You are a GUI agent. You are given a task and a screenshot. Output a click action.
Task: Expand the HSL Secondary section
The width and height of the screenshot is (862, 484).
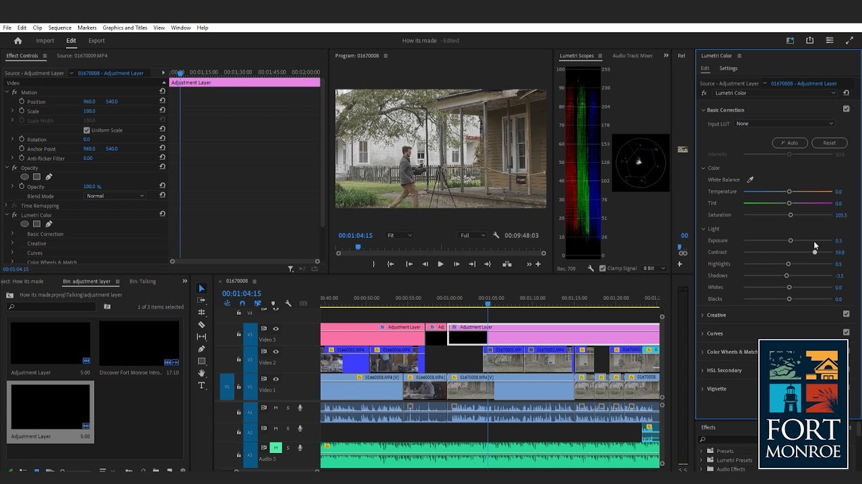(702, 370)
